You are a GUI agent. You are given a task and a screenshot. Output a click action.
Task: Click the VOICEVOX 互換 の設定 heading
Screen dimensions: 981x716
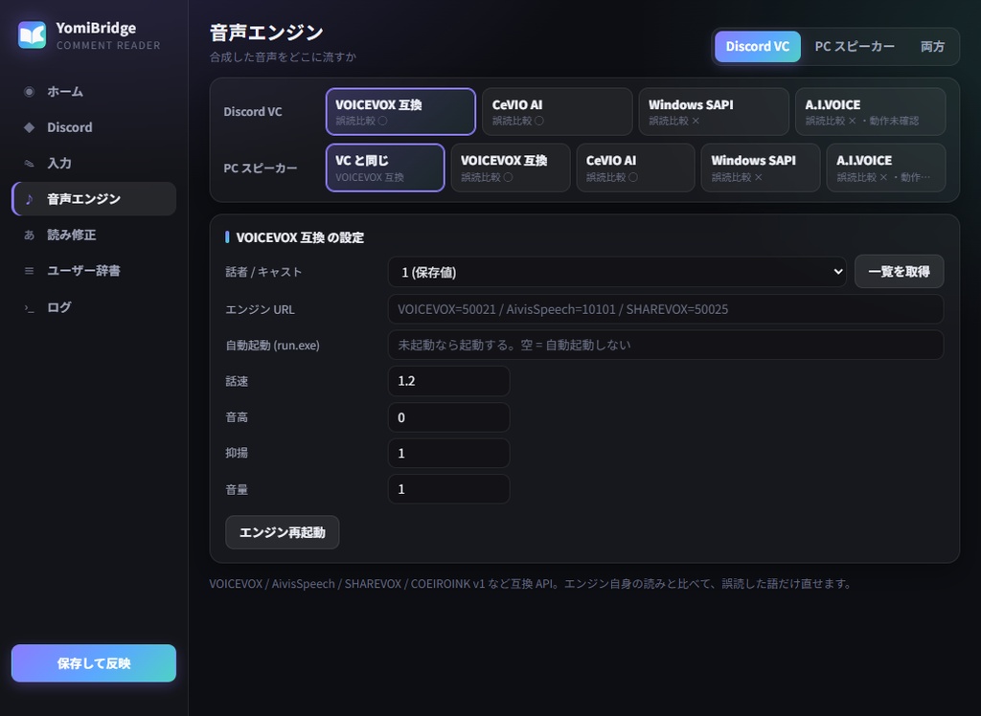(x=300, y=237)
